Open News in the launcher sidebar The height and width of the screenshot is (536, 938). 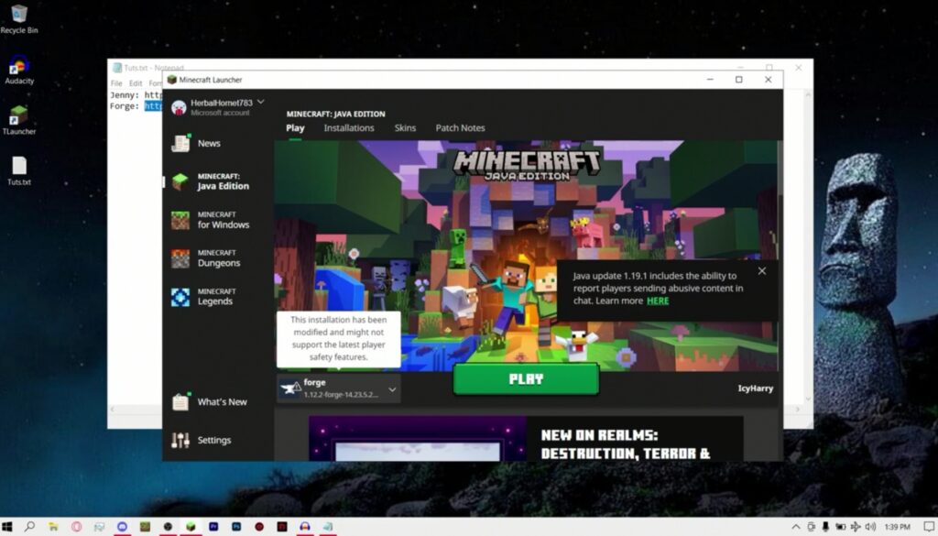(x=198, y=144)
